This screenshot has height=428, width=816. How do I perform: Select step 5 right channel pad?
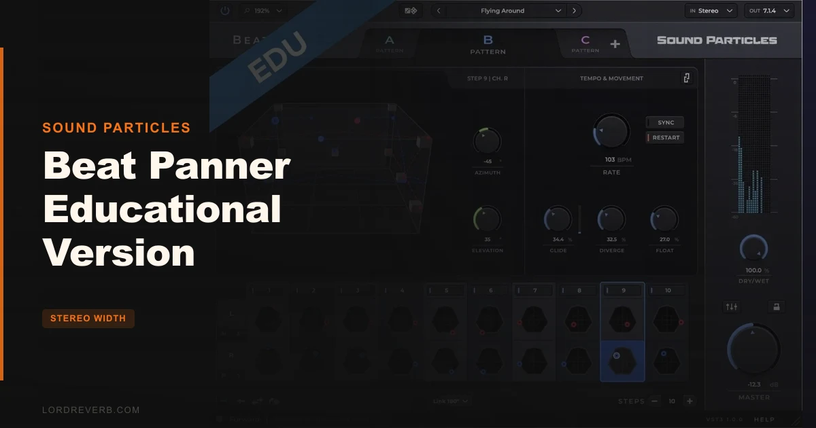click(445, 361)
